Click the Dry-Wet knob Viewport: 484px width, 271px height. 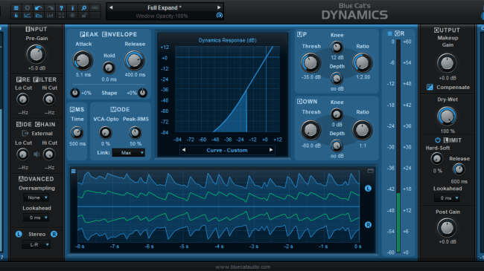447,117
